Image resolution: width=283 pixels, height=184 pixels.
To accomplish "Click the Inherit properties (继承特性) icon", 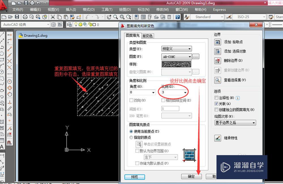I will pyautogui.click(x=217, y=138).
